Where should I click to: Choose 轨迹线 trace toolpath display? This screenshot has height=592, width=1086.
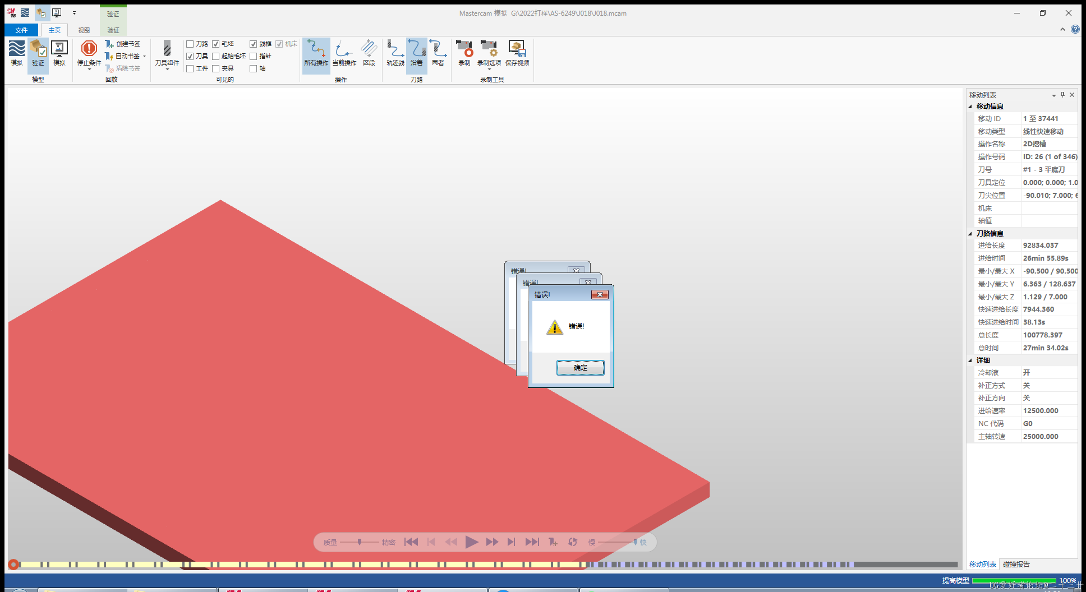[x=395, y=53]
